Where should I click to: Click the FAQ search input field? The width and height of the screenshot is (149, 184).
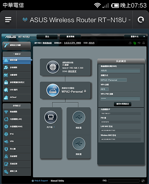tap(124, 181)
